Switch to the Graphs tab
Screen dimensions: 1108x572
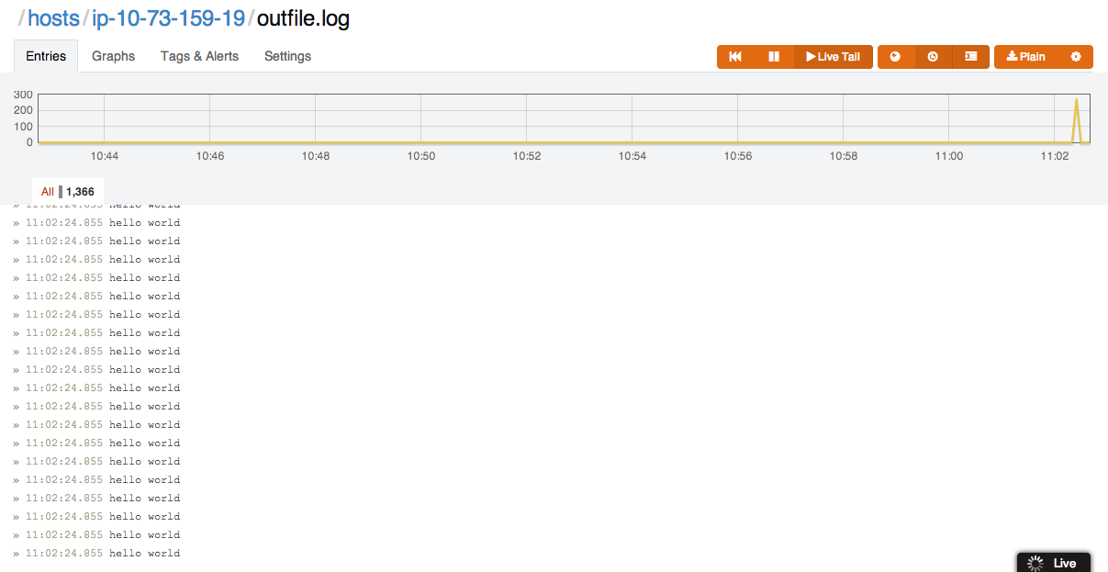click(113, 56)
